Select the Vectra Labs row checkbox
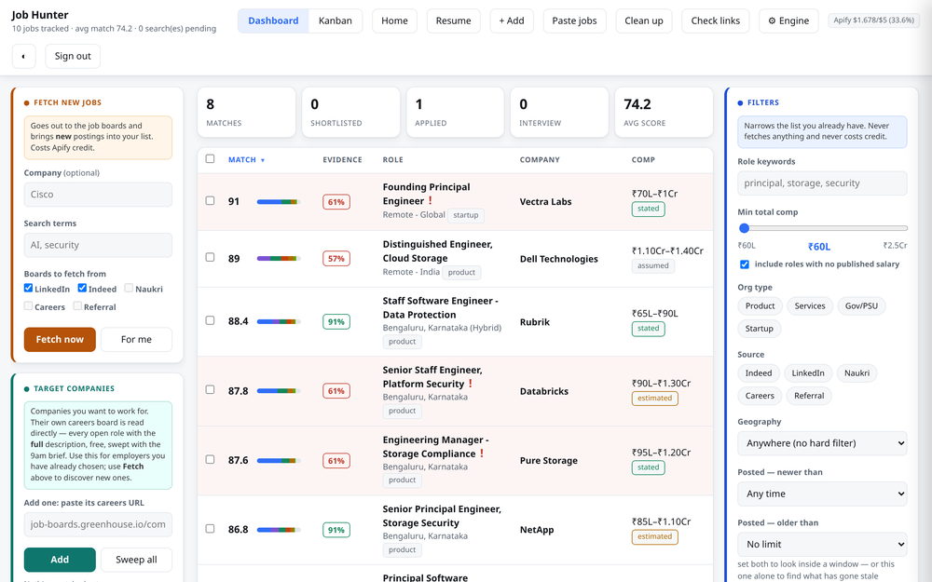The image size is (932, 582). click(x=210, y=201)
